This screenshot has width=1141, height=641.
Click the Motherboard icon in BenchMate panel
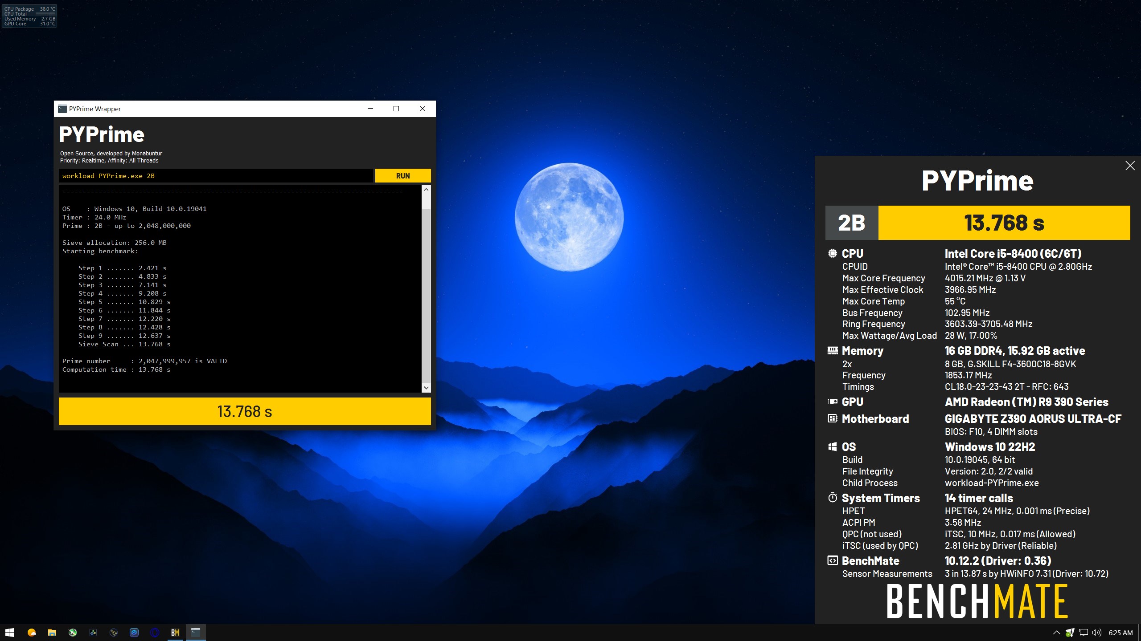[x=832, y=418]
